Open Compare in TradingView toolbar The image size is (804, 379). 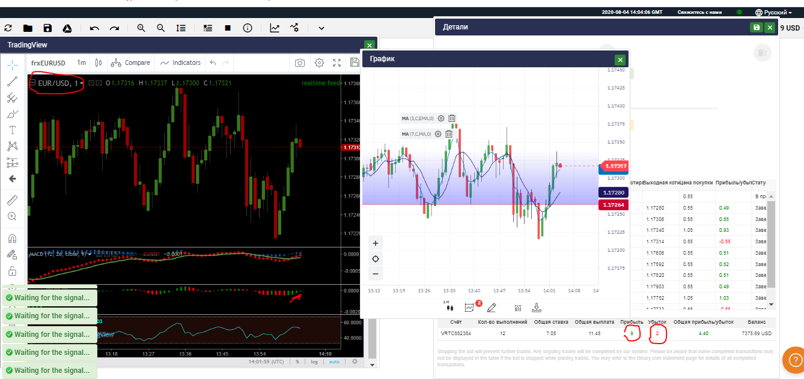point(130,62)
